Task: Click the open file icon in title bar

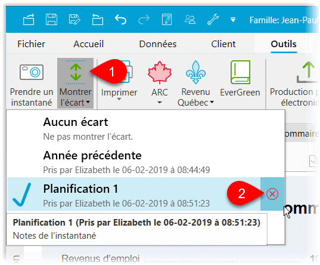Action: [29, 20]
